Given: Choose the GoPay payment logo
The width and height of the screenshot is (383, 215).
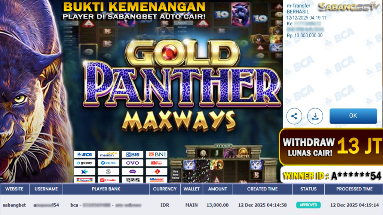Looking at the screenshot, I should click(85, 163).
